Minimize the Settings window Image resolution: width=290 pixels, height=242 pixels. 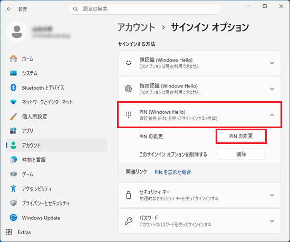pos(248,6)
